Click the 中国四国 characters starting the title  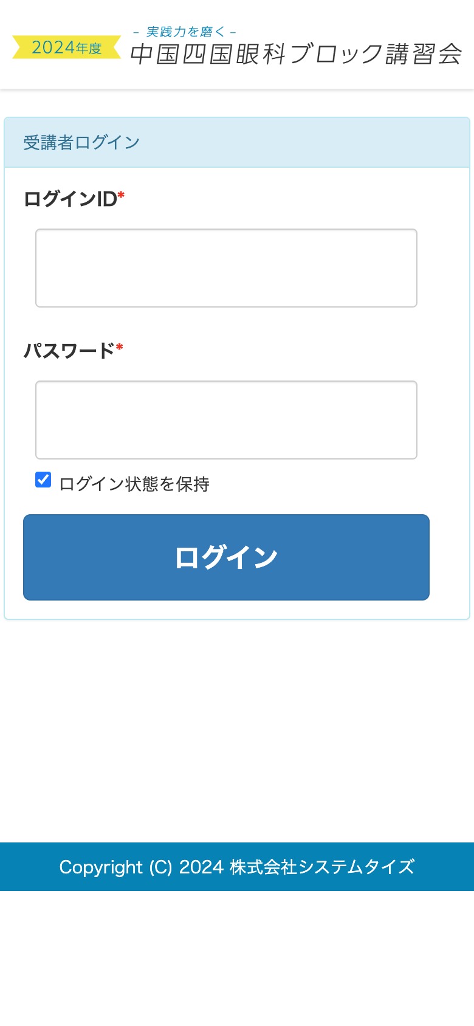pos(182,54)
